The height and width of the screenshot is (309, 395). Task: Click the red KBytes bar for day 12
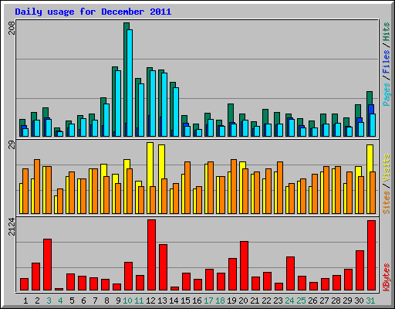(x=151, y=255)
